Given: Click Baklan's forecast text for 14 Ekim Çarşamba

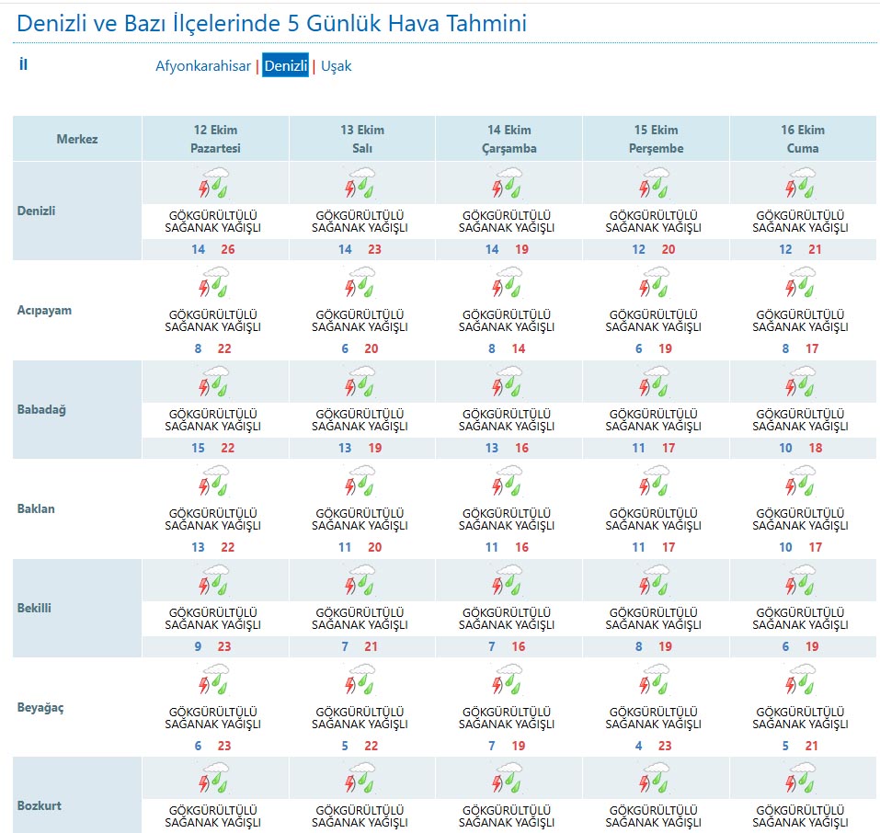Looking at the screenshot, I should 507,519.
